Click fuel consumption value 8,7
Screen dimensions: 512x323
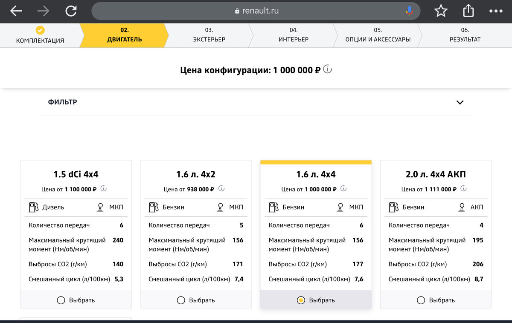point(478,280)
